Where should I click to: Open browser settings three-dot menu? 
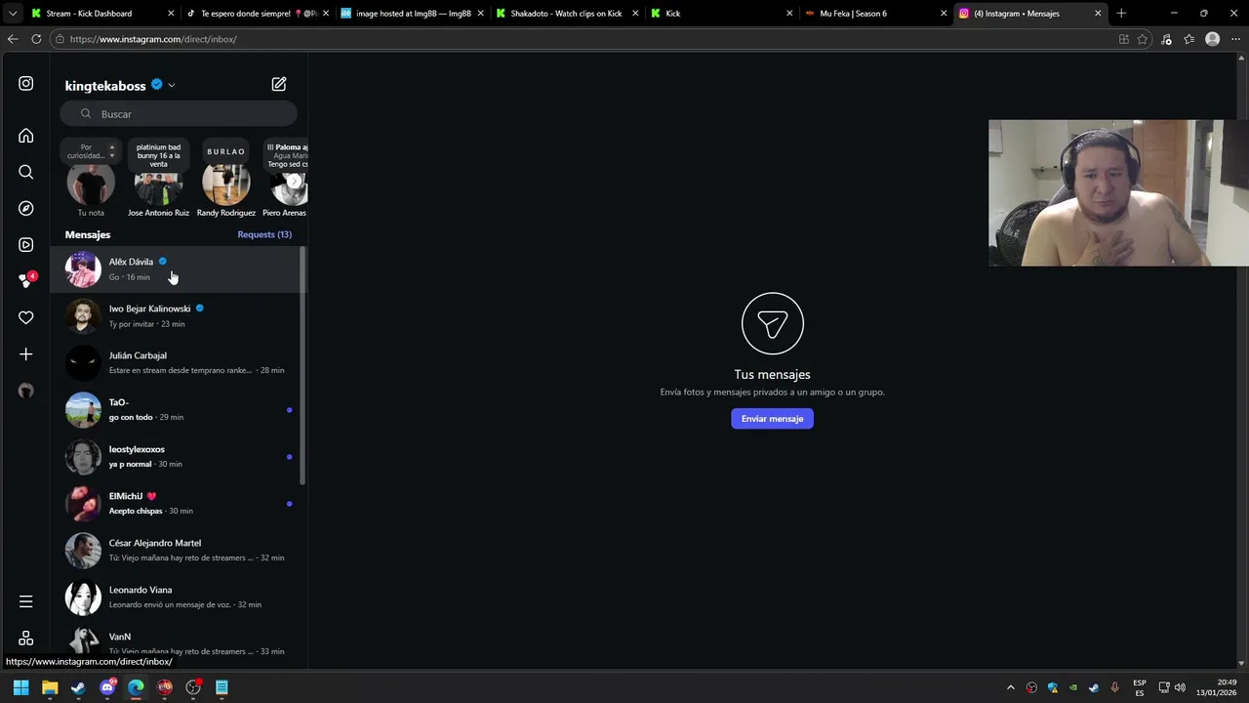tap(1235, 39)
